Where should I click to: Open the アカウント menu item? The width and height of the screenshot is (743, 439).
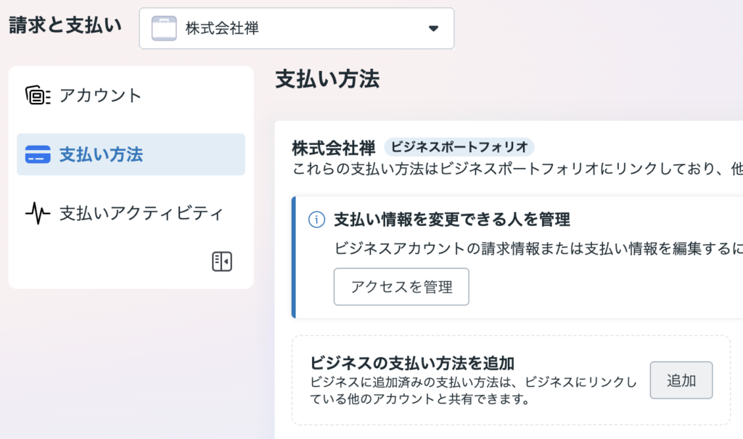[100, 96]
